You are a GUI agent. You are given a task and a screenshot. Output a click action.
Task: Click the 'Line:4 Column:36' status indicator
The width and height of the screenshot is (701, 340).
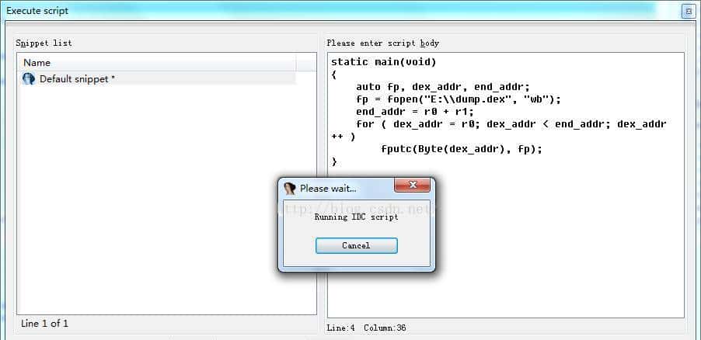pos(366,328)
